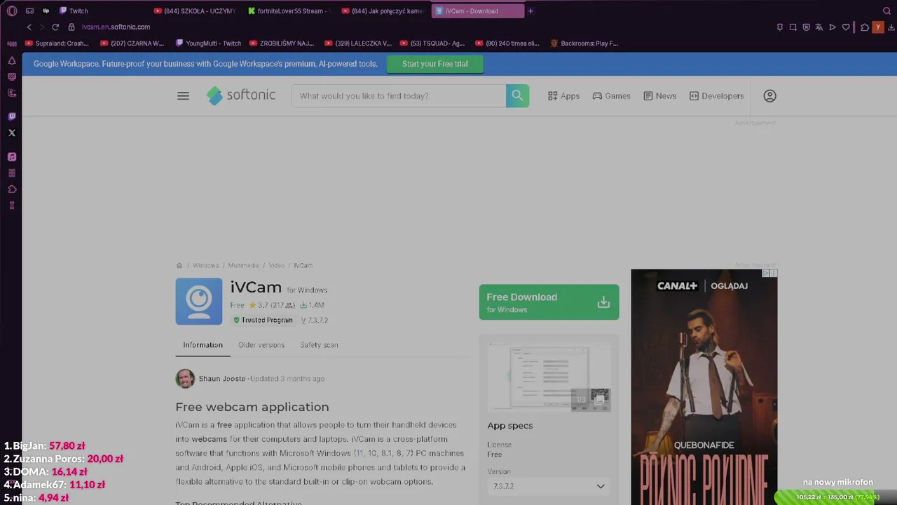Open the '(207) CZARNA W...' bookmark

(132, 43)
